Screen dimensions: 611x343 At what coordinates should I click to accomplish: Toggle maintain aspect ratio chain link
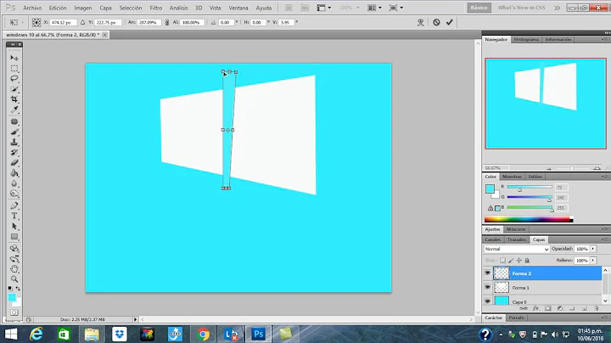coord(167,23)
